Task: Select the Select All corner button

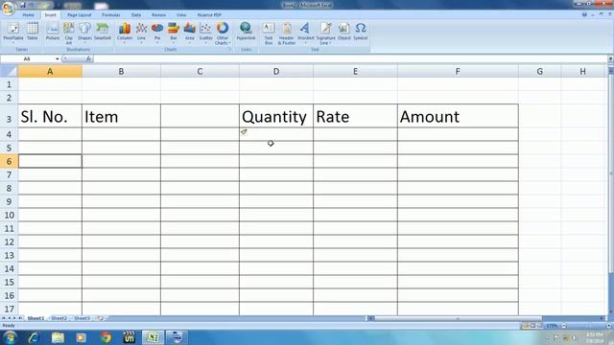Action: pos(9,71)
